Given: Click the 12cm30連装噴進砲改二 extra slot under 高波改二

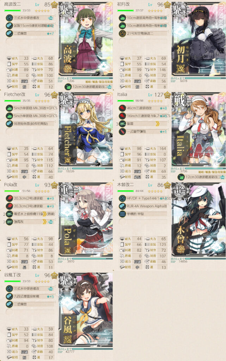Looking at the screenshot, I should 88,87.
